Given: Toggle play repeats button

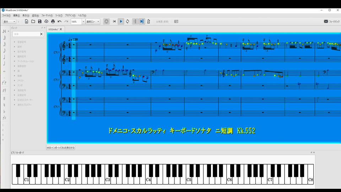Looking at the screenshot, I should (135, 21).
